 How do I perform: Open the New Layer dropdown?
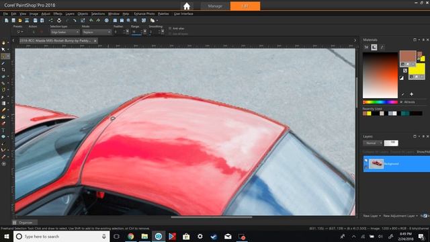(372, 216)
